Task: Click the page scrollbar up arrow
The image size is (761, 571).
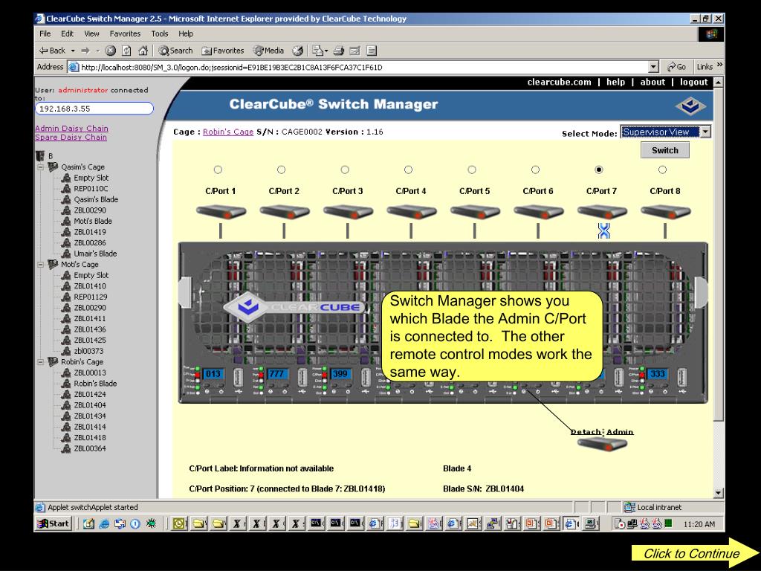Action: coord(719,82)
